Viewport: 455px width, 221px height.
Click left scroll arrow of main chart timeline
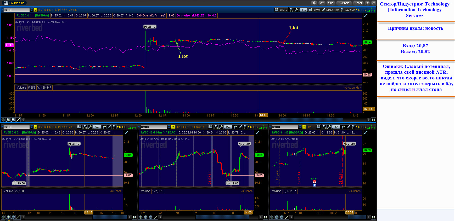(x=23, y=120)
